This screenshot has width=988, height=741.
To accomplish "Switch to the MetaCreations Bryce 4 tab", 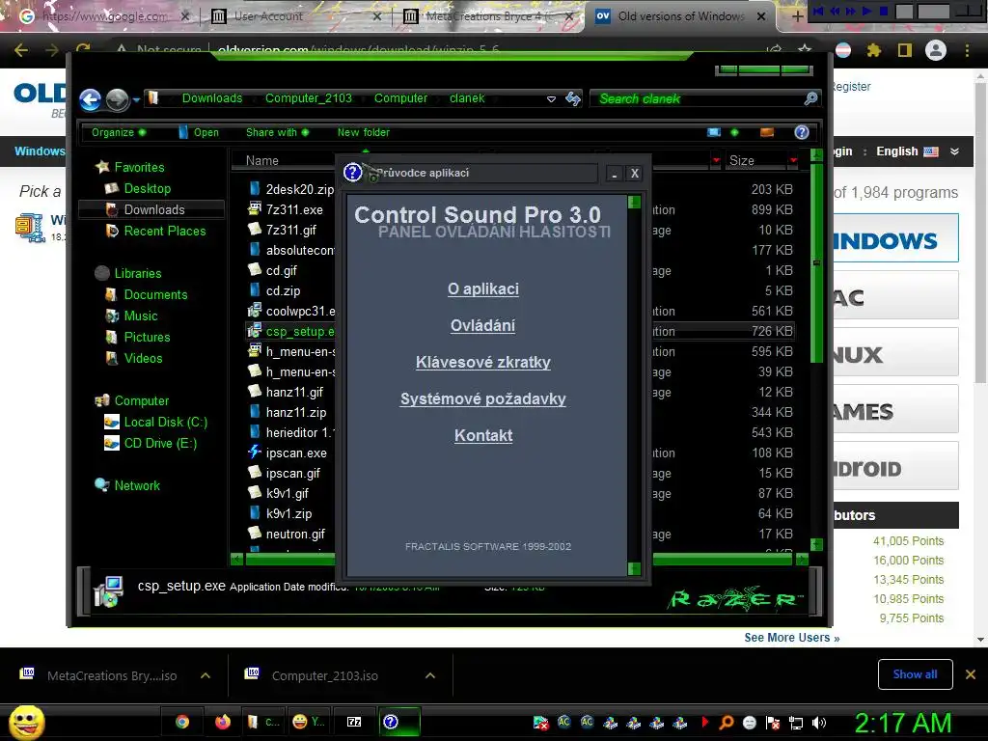I will point(488,16).
